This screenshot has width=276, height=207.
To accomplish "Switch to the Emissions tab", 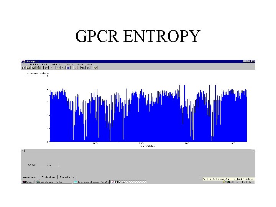I will [x=49, y=177].
